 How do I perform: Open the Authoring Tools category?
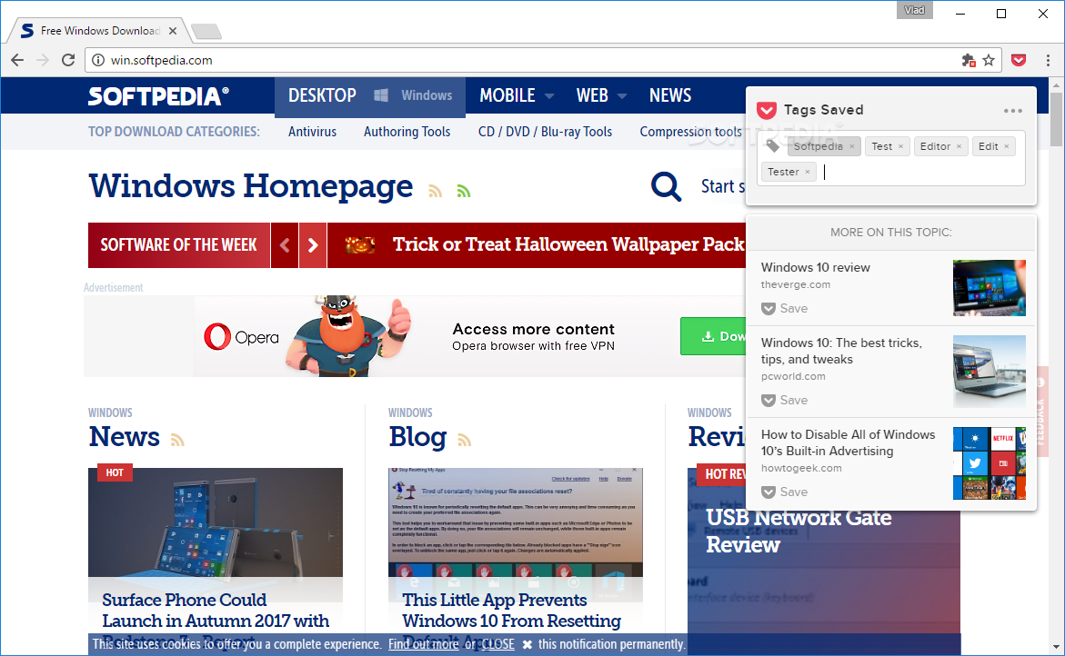click(407, 132)
